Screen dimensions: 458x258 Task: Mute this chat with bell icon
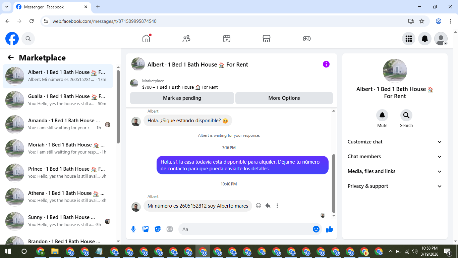382,116
